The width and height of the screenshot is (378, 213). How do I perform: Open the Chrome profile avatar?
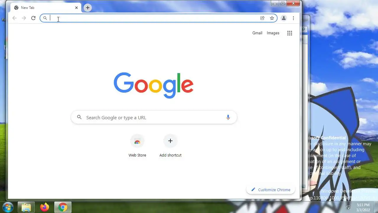284,18
